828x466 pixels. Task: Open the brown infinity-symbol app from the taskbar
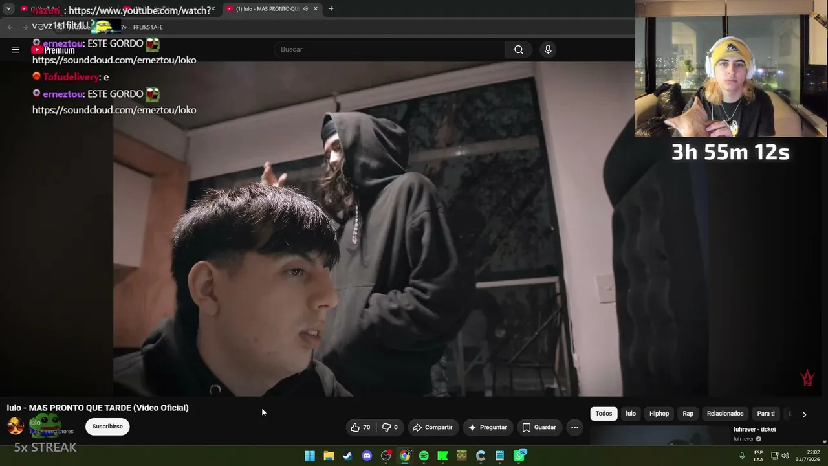462,456
